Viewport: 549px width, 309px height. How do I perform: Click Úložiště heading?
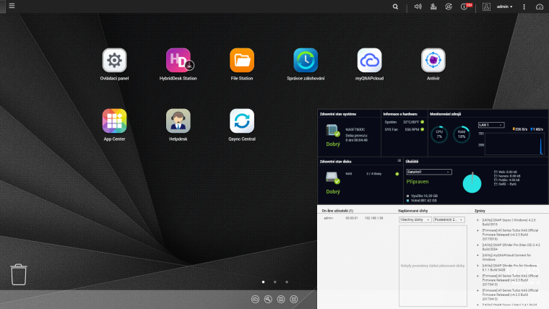[412, 162]
